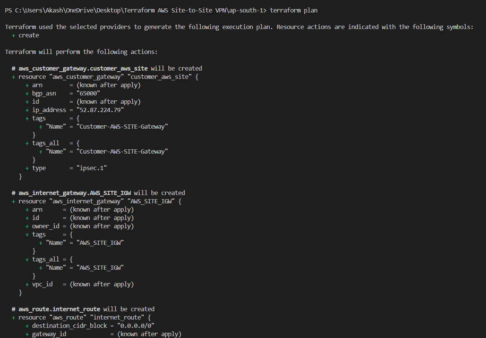486x338 pixels.
Task: Click the IP address "52.87.224.79"
Action: click(x=100, y=110)
